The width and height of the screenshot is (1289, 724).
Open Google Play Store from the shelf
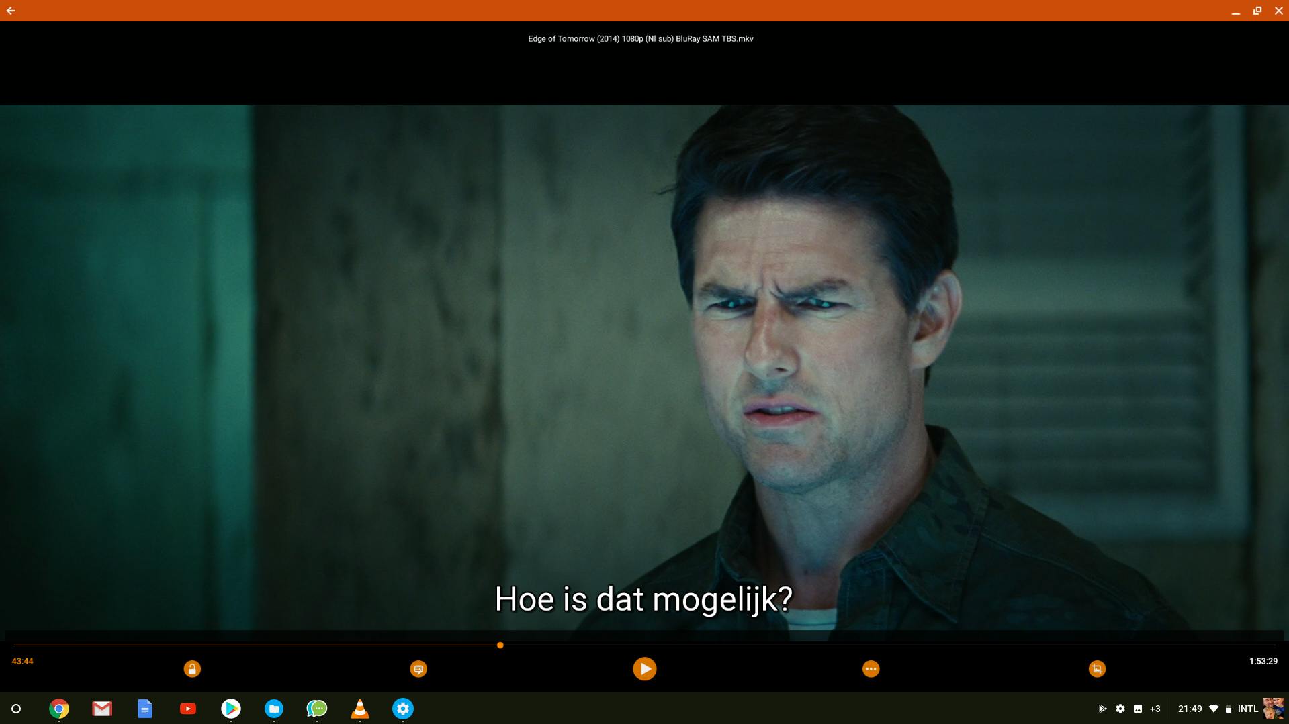[230, 709]
